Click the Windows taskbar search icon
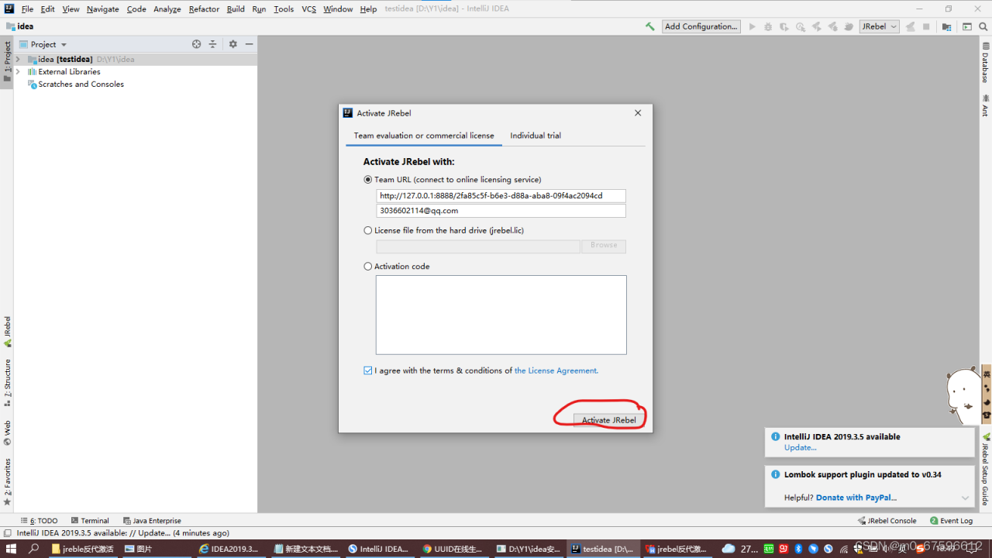 tap(33, 549)
